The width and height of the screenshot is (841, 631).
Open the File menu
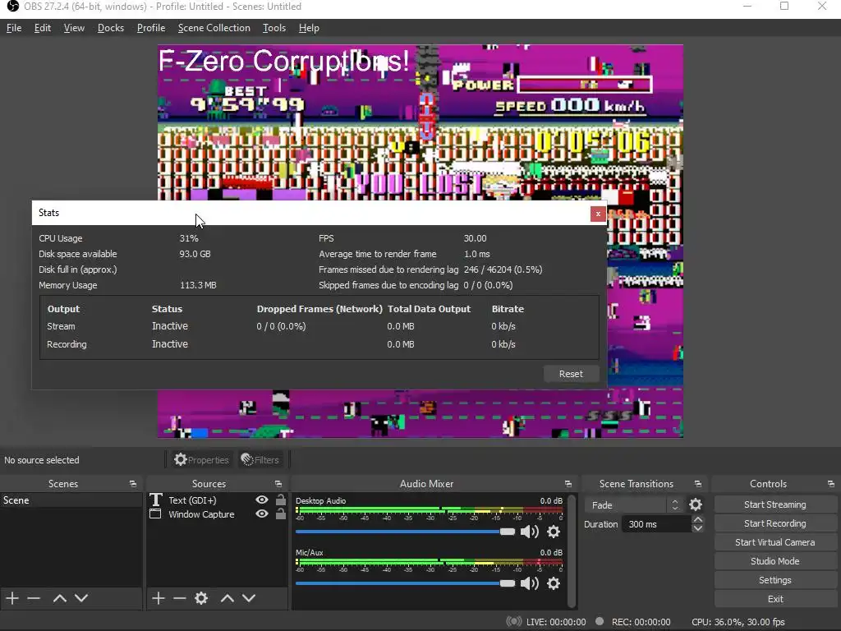(14, 28)
